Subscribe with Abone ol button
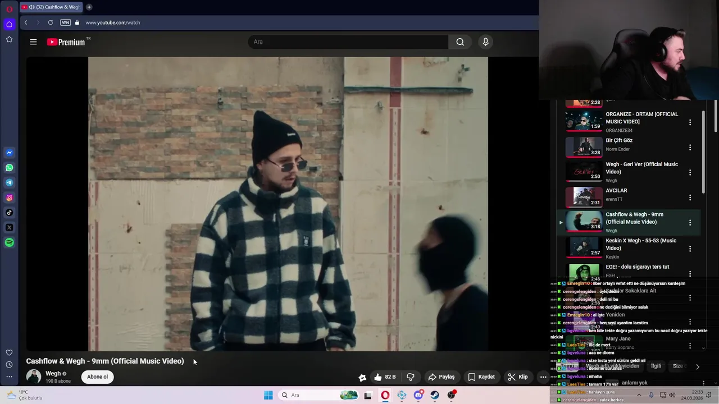 97,377
